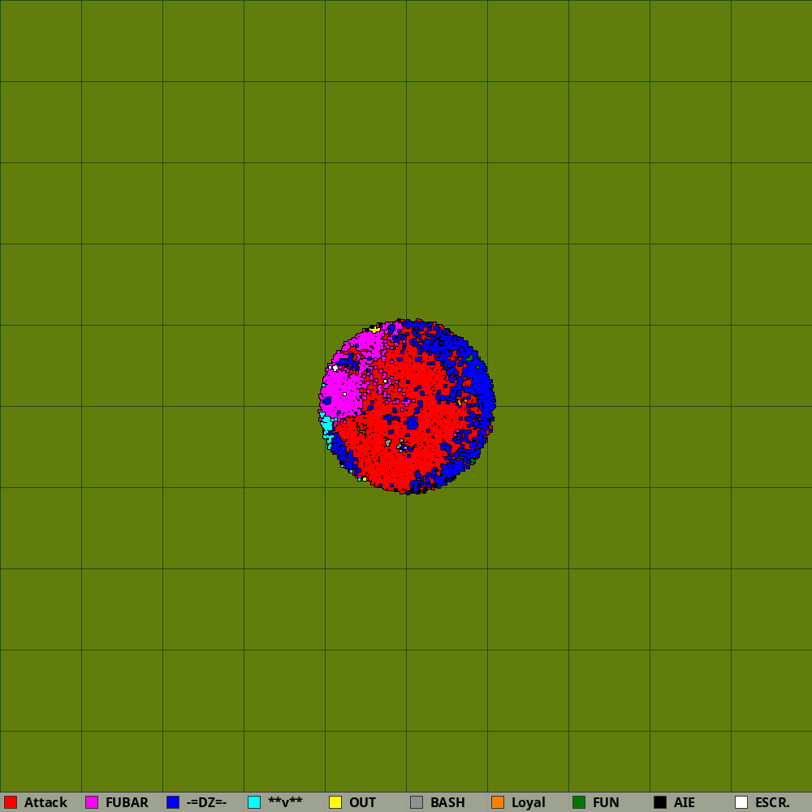Select the "ESCR." legend label
The image size is (812, 812).
[772, 802]
